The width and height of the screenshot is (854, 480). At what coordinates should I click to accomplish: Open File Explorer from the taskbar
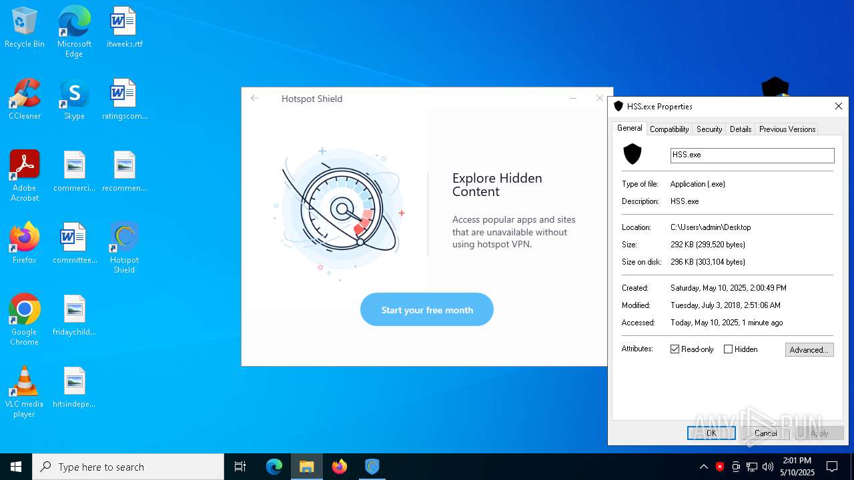307,467
